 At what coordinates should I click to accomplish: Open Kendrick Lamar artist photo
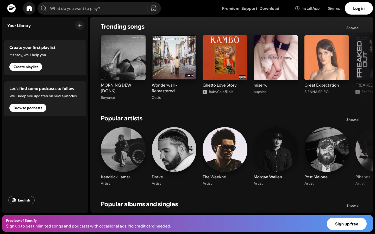(123, 149)
